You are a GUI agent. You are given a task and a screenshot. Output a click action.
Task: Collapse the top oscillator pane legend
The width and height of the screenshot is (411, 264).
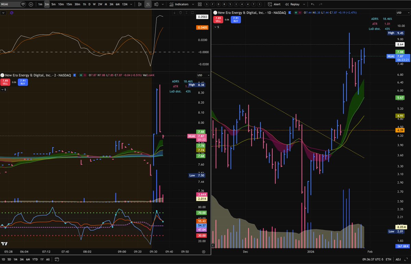(x=3, y=13)
